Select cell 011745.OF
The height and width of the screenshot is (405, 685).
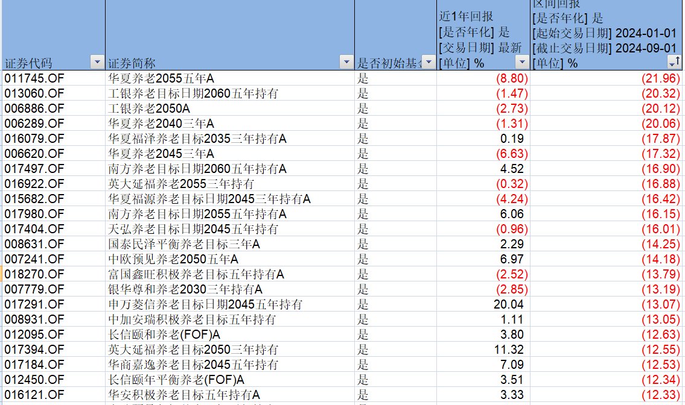(x=53, y=78)
